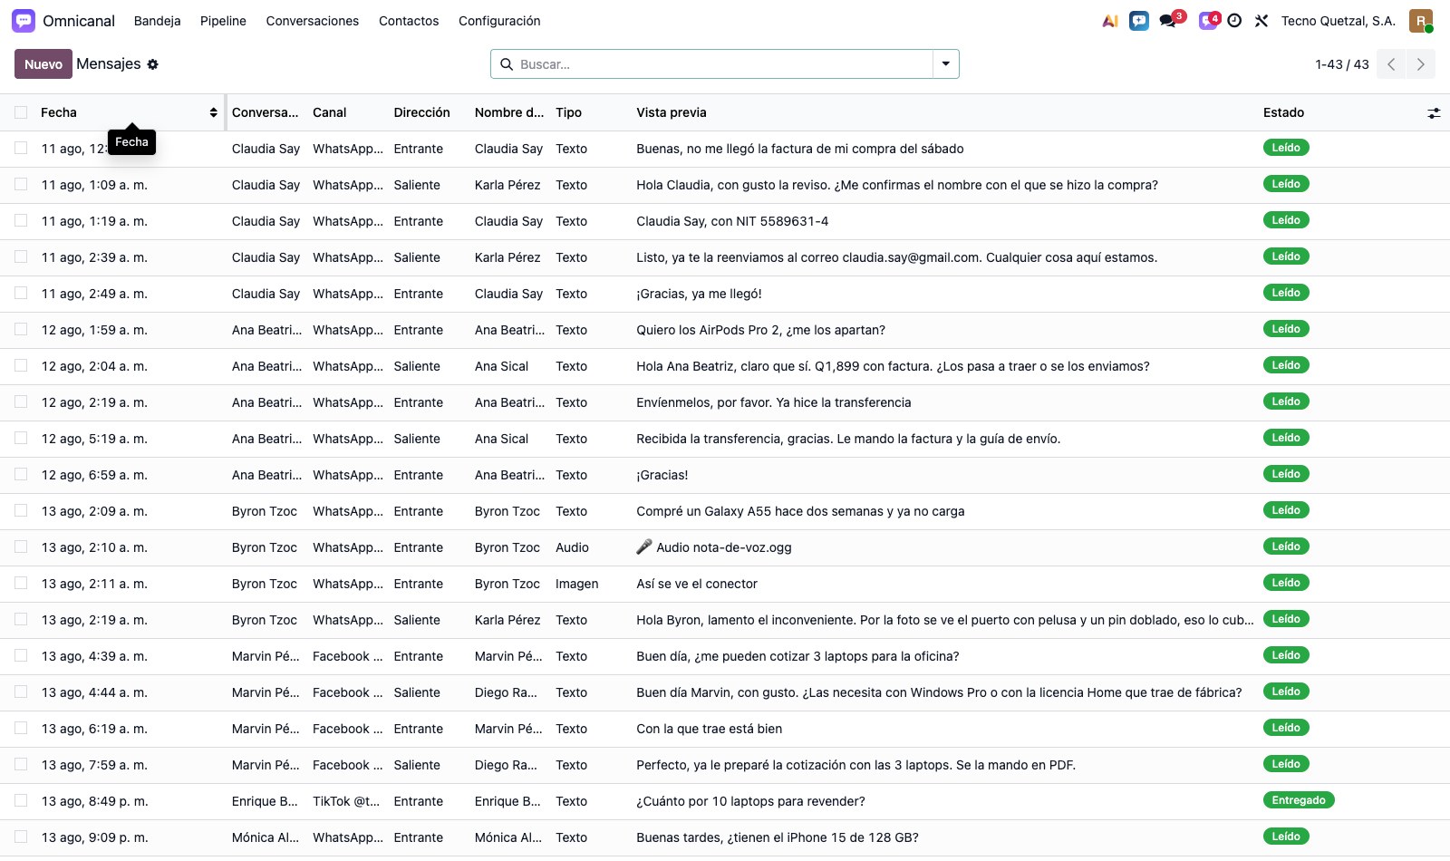This screenshot has width=1450, height=861.
Task: Sort by the Tipo column header
Action: pyautogui.click(x=569, y=112)
